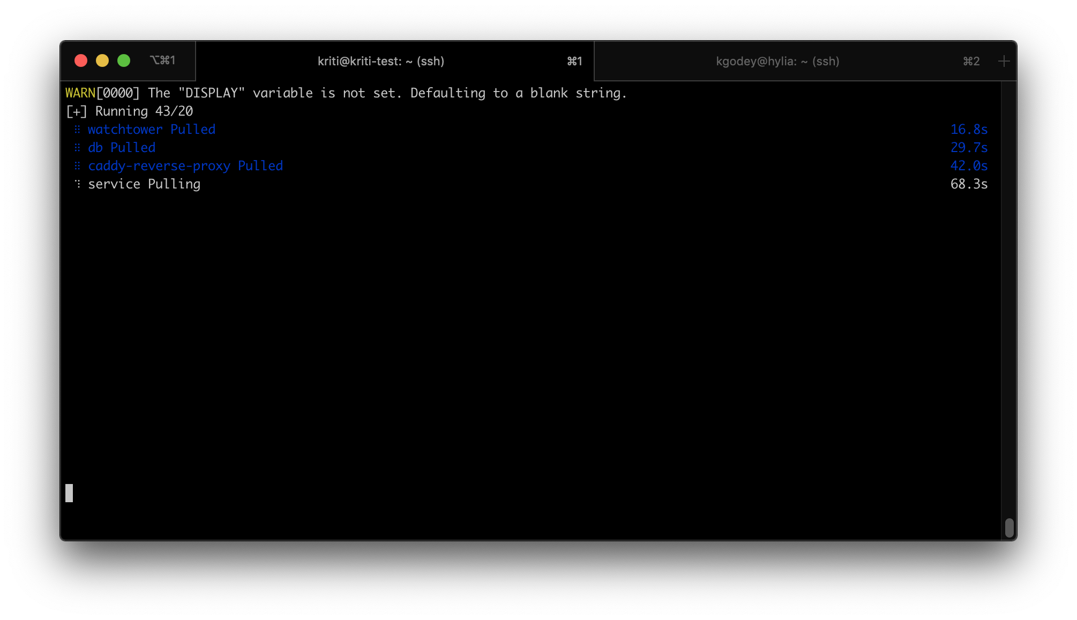The width and height of the screenshot is (1077, 620).
Task: Click the 'caddy-reverse-proxy Pulled' line
Action: click(x=185, y=166)
